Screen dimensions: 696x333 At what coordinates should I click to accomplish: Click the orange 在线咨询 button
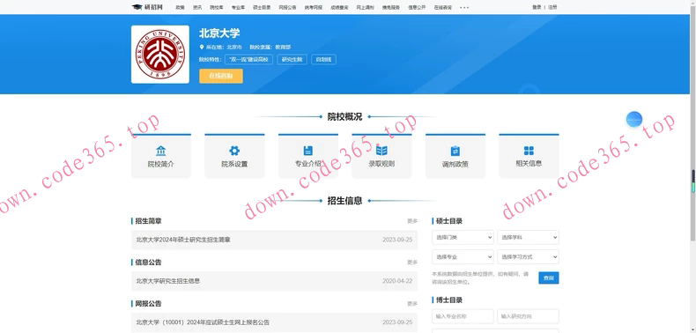(221, 76)
